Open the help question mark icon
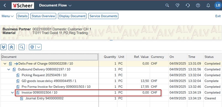 point(198,5)
